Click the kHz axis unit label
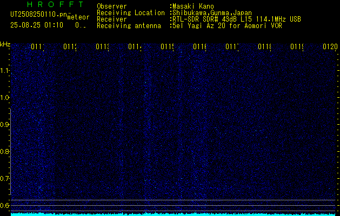 coord(5,45)
